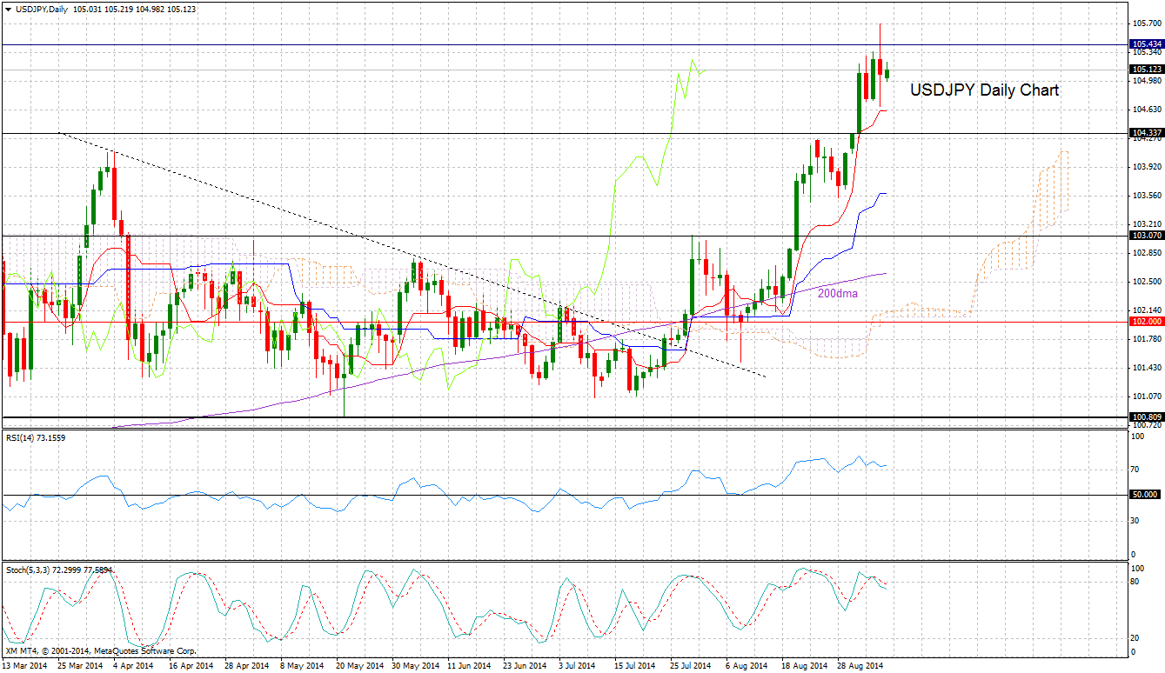The height and width of the screenshot is (673, 1165).
Task: Click the 103.210 price axis value
Action: (x=1146, y=224)
